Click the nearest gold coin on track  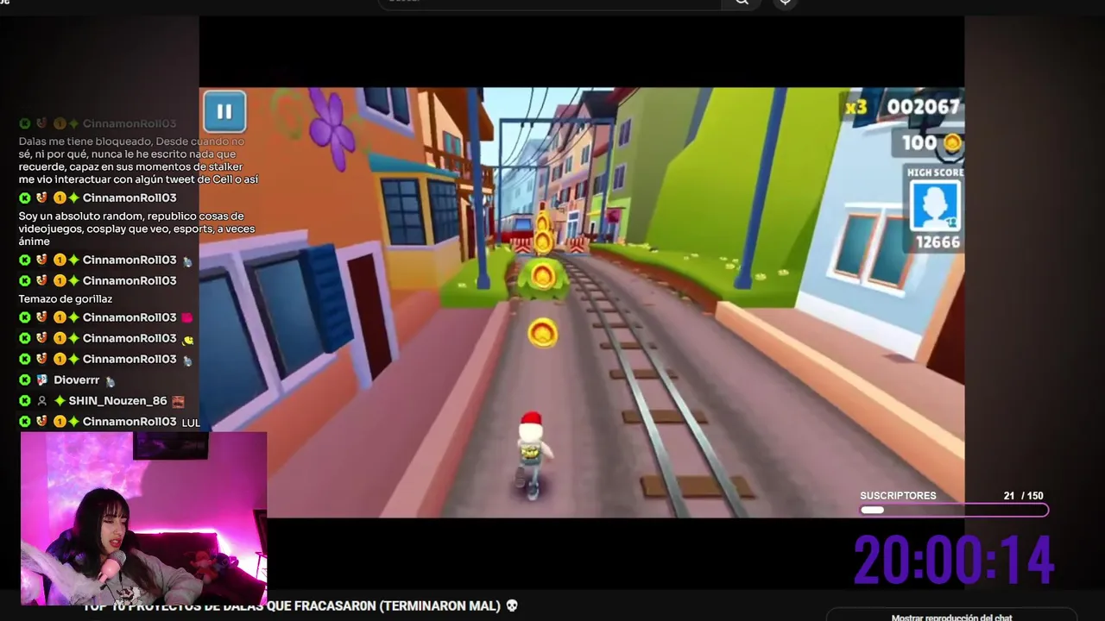[x=542, y=333]
